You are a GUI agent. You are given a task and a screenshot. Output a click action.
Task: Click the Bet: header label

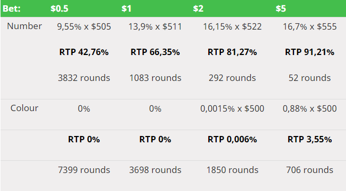click(x=12, y=8)
